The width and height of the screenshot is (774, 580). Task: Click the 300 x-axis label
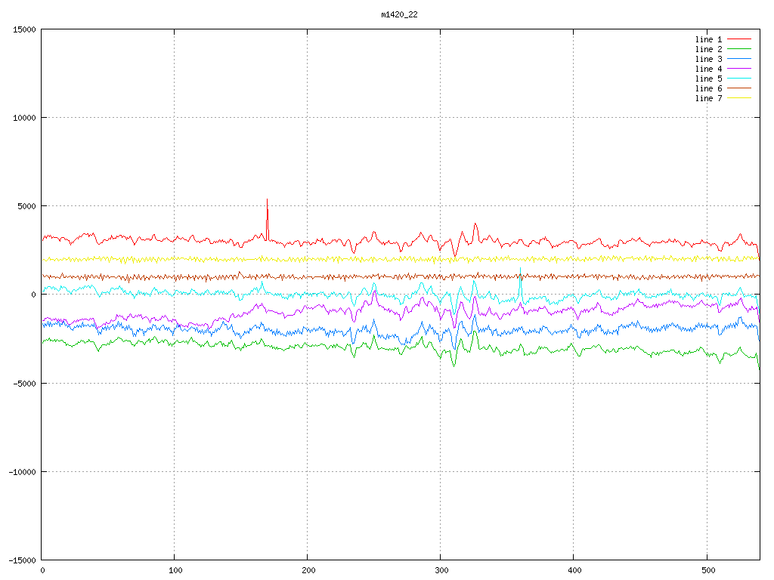coord(441,571)
